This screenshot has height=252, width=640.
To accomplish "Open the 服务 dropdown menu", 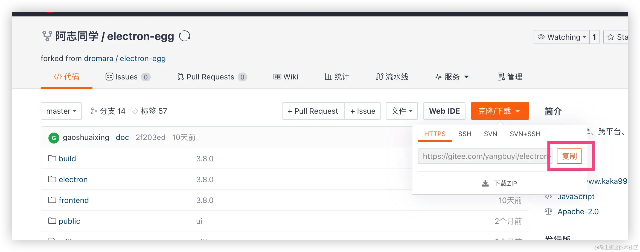I will click(x=452, y=77).
